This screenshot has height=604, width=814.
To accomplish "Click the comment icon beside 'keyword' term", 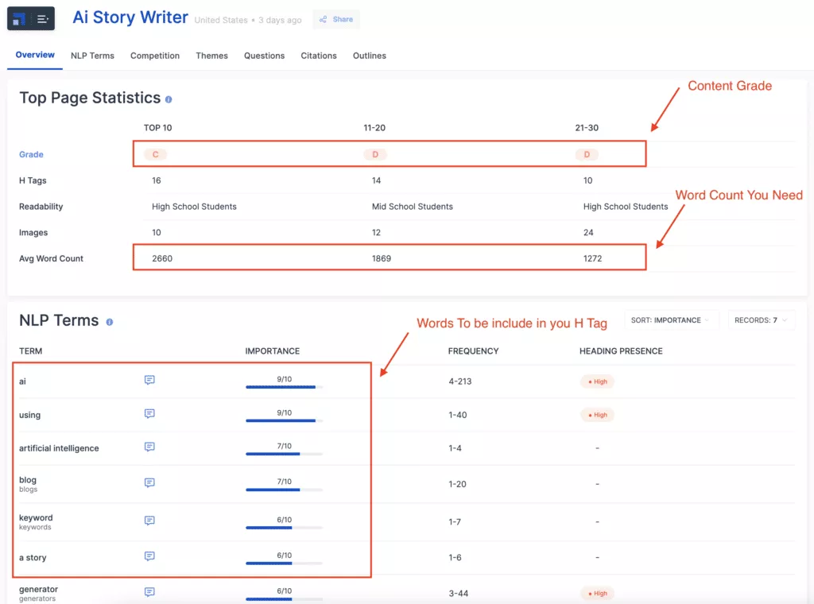I will (149, 521).
